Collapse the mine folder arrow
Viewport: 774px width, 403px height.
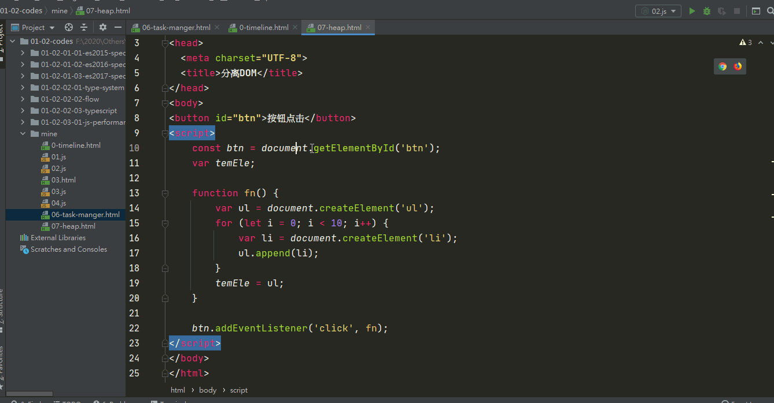click(x=23, y=134)
